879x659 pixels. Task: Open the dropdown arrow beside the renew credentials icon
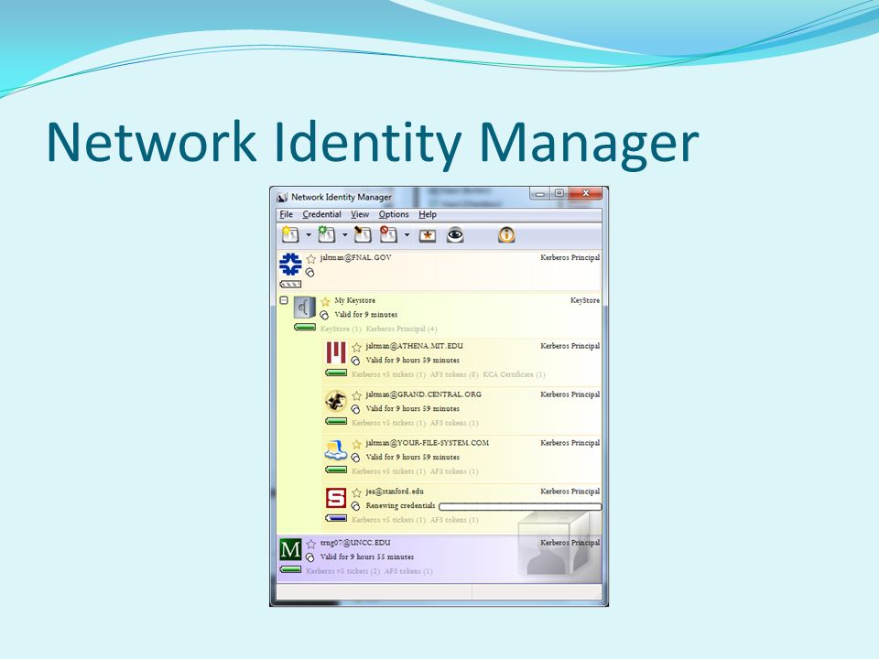(x=345, y=235)
